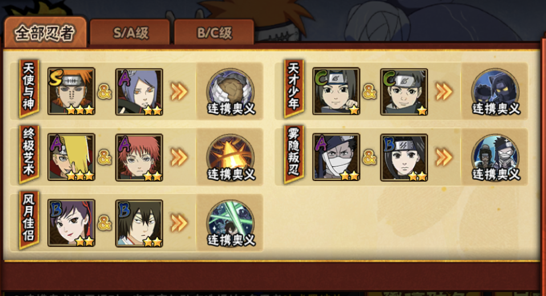Select the 全部忍者 tab
The image size is (546, 296).
point(45,32)
